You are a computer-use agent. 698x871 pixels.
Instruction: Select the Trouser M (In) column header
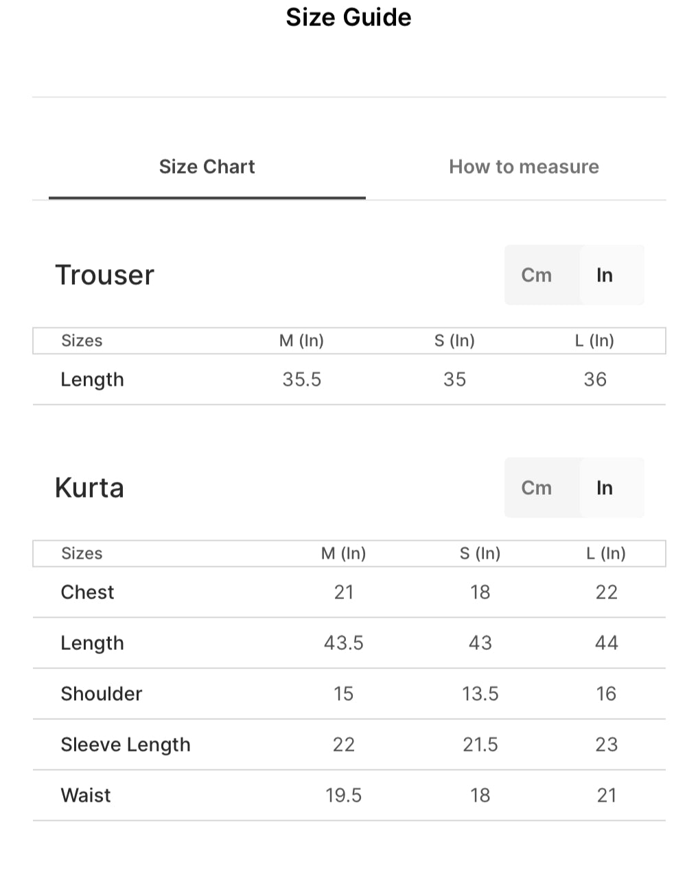(301, 341)
